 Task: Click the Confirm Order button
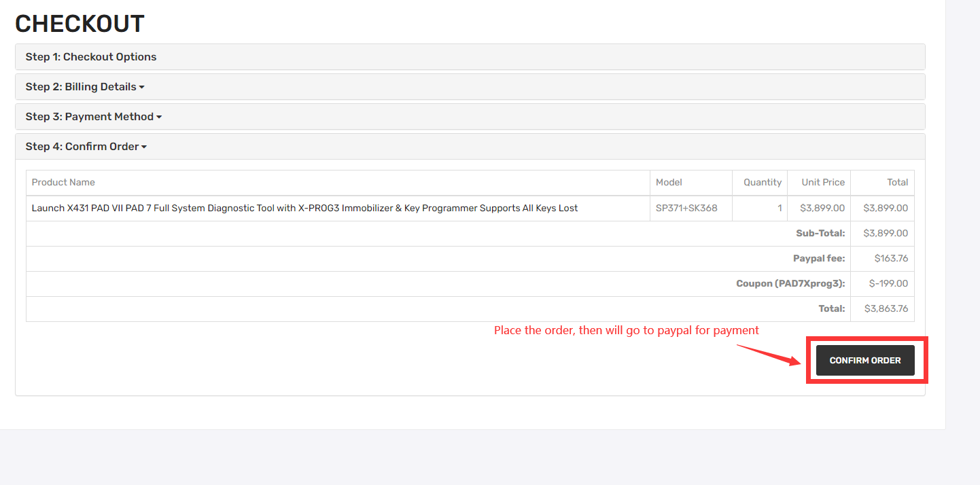865,360
